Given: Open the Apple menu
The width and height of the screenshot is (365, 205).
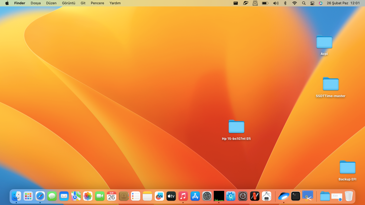Looking at the screenshot, I should (7, 3).
